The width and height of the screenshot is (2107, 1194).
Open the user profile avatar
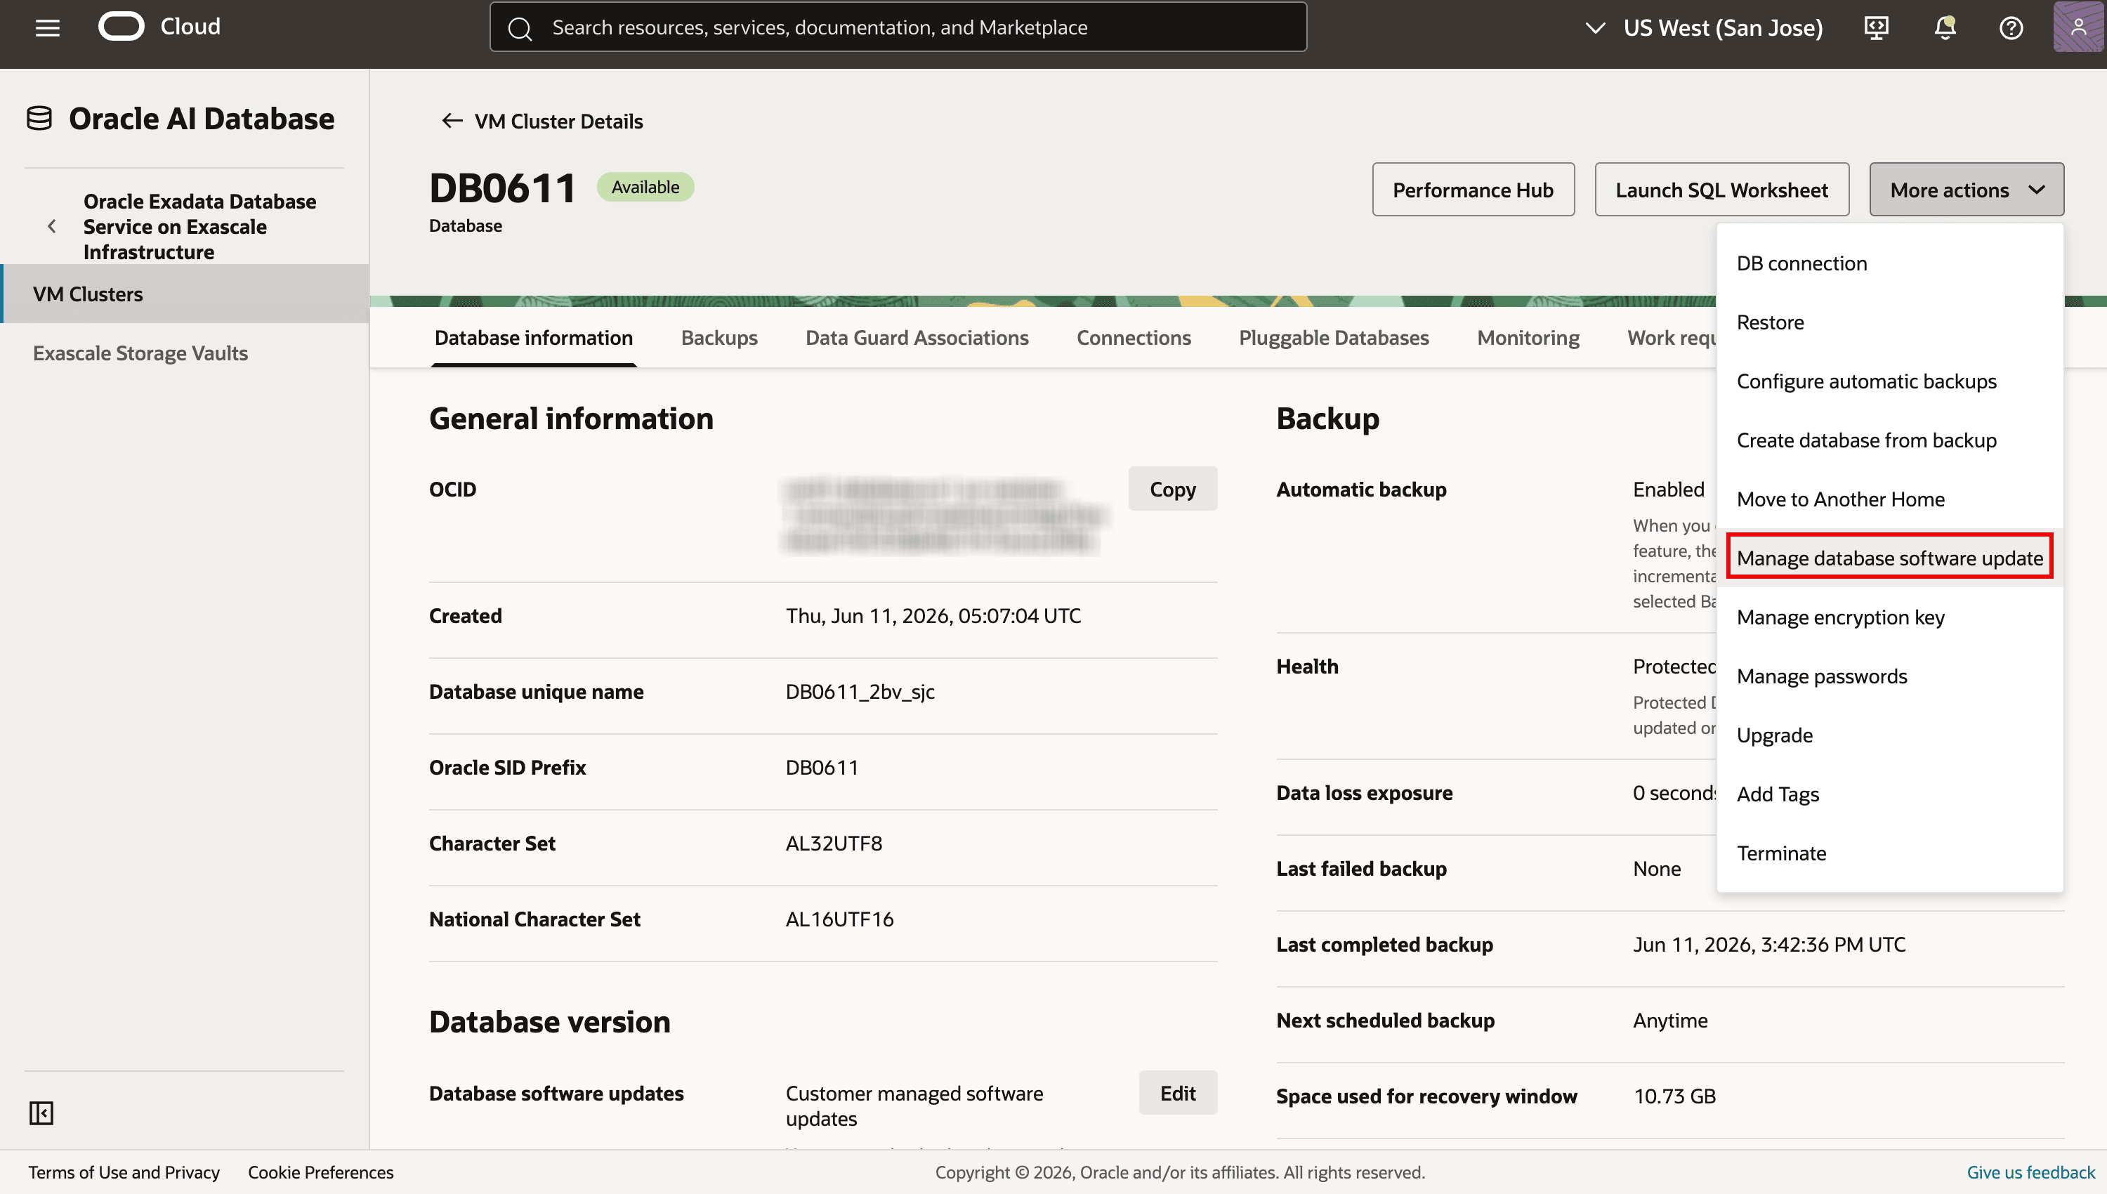pos(2078,27)
